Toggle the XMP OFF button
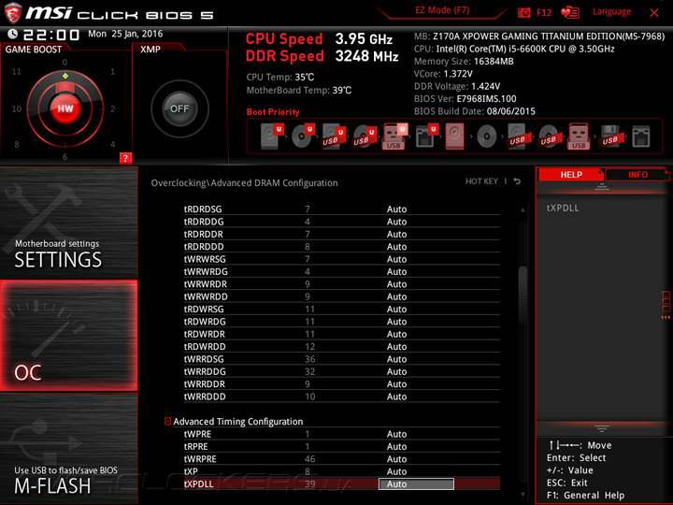This screenshot has height=505, width=673. [179, 108]
